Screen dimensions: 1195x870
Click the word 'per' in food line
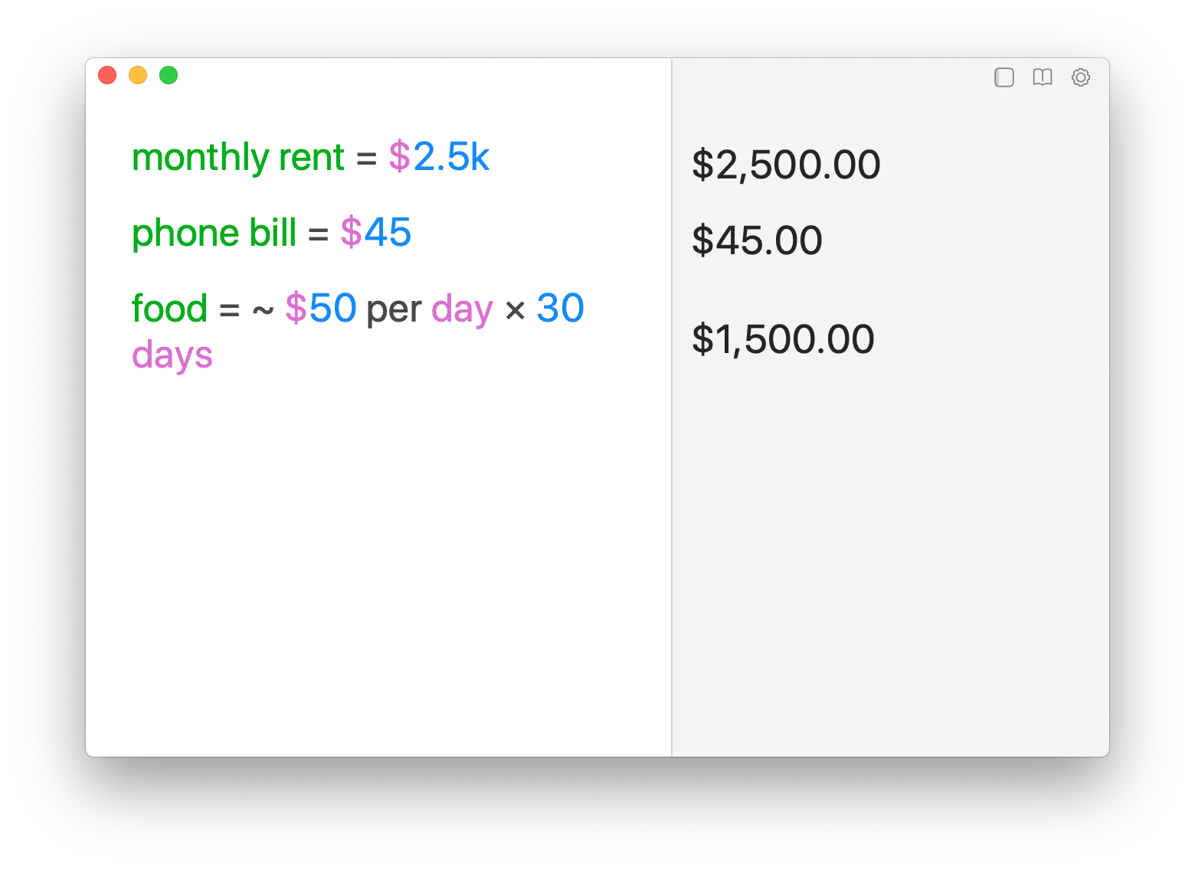[x=394, y=309]
